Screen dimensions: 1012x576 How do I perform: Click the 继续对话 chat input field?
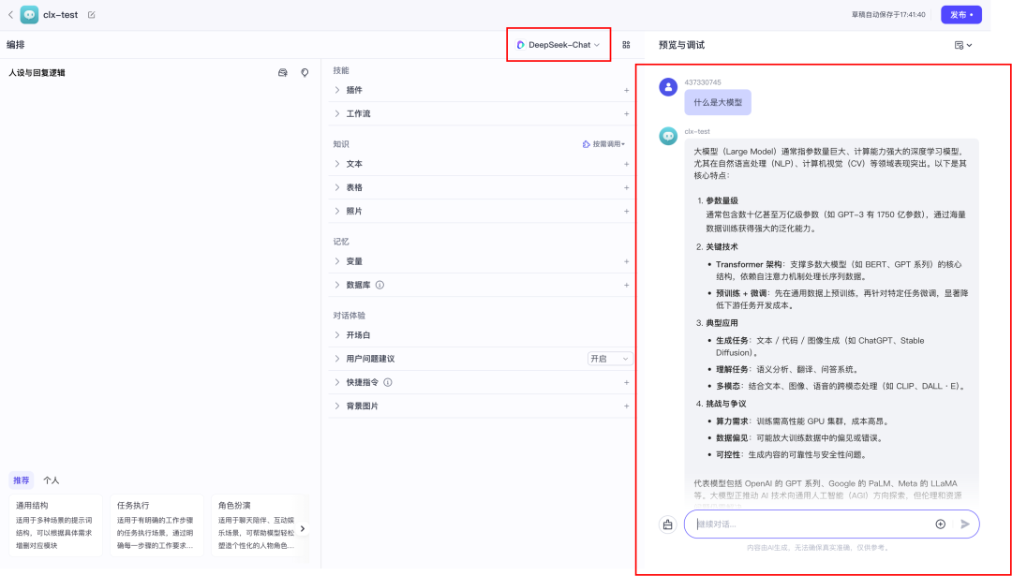point(806,524)
